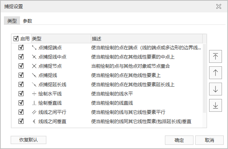
Task: Select the 类型 tab
Action: [x=12, y=21]
